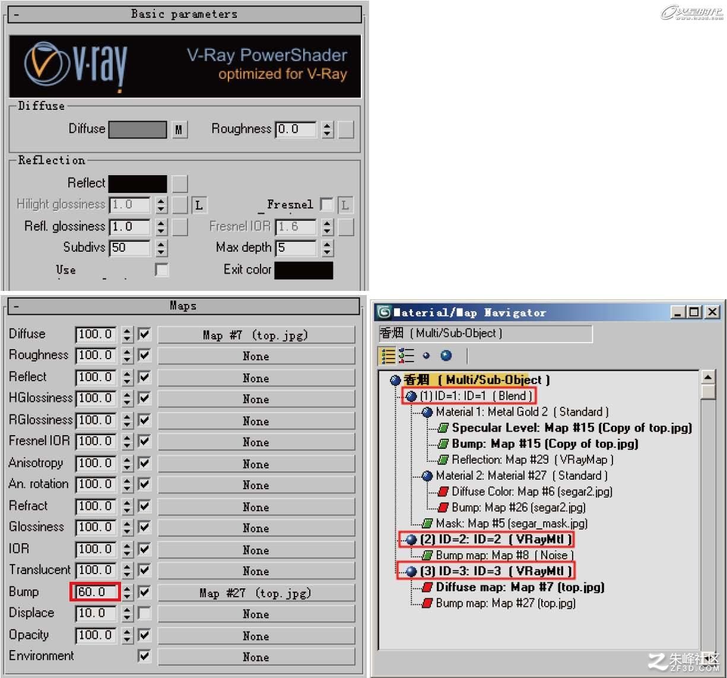
Task: Click red map icon of Diffuse Color Map #6
Action: pos(443,492)
